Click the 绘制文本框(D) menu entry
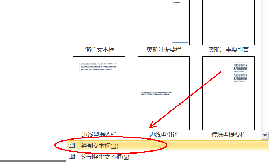This screenshot has width=270, height=162. click(168, 146)
